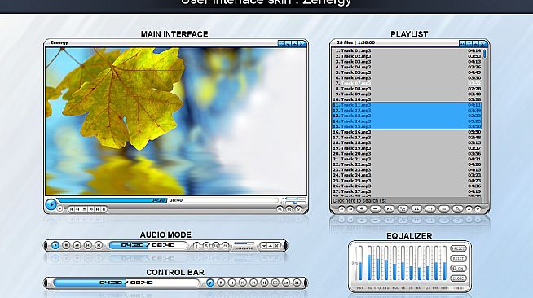Click the list view button in Playlist toolbar
Viewport: 533px width, 298px height.
444,208
